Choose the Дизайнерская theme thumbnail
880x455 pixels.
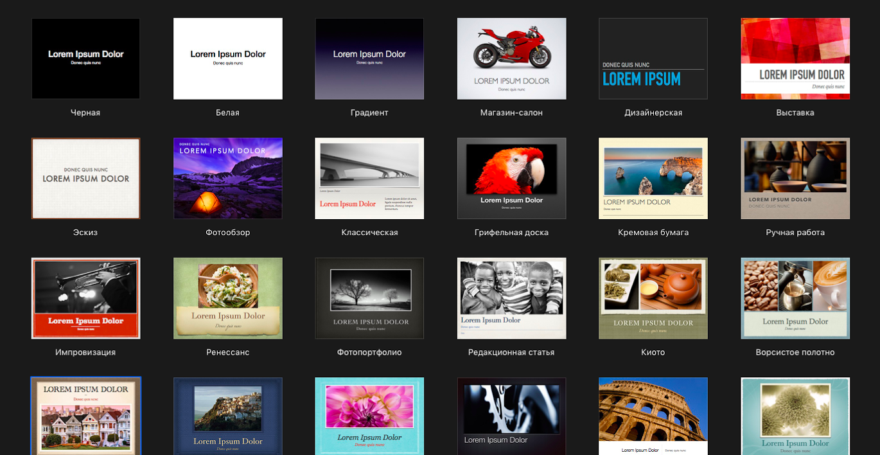pyautogui.click(x=653, y=58)
